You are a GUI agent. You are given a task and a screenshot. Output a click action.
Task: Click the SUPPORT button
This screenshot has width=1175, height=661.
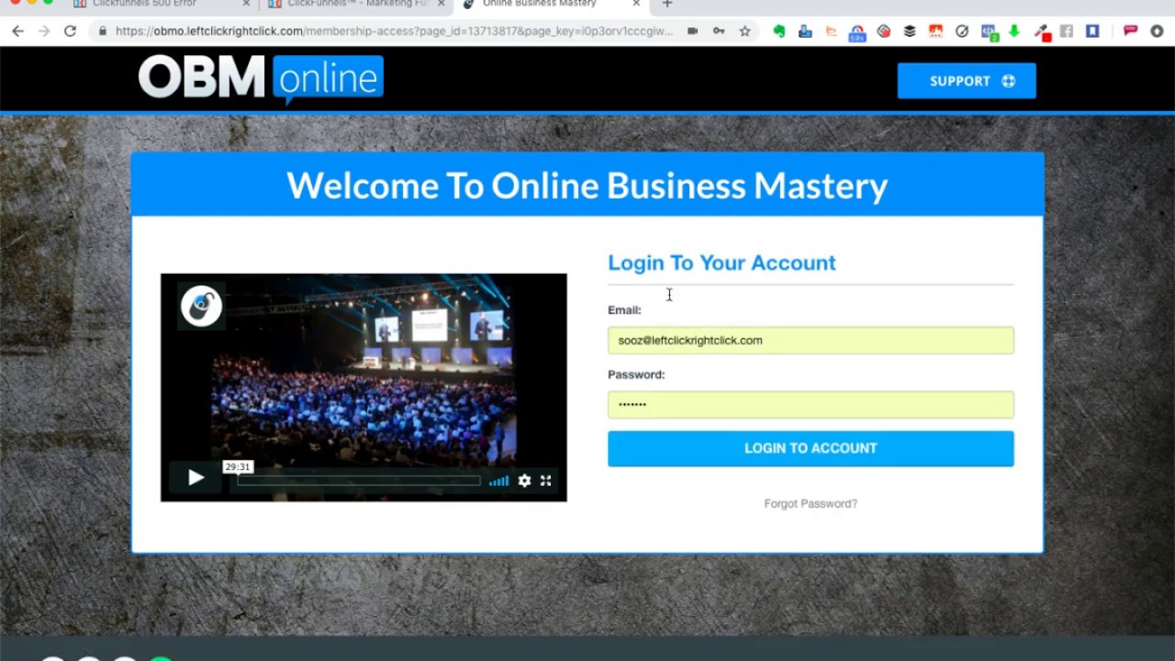pos(967,81)
